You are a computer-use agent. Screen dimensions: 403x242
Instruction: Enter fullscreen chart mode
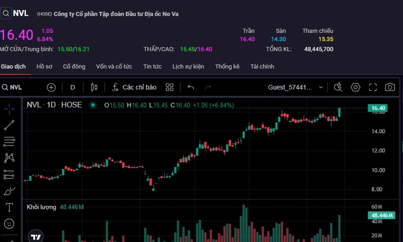pos(373,87)
